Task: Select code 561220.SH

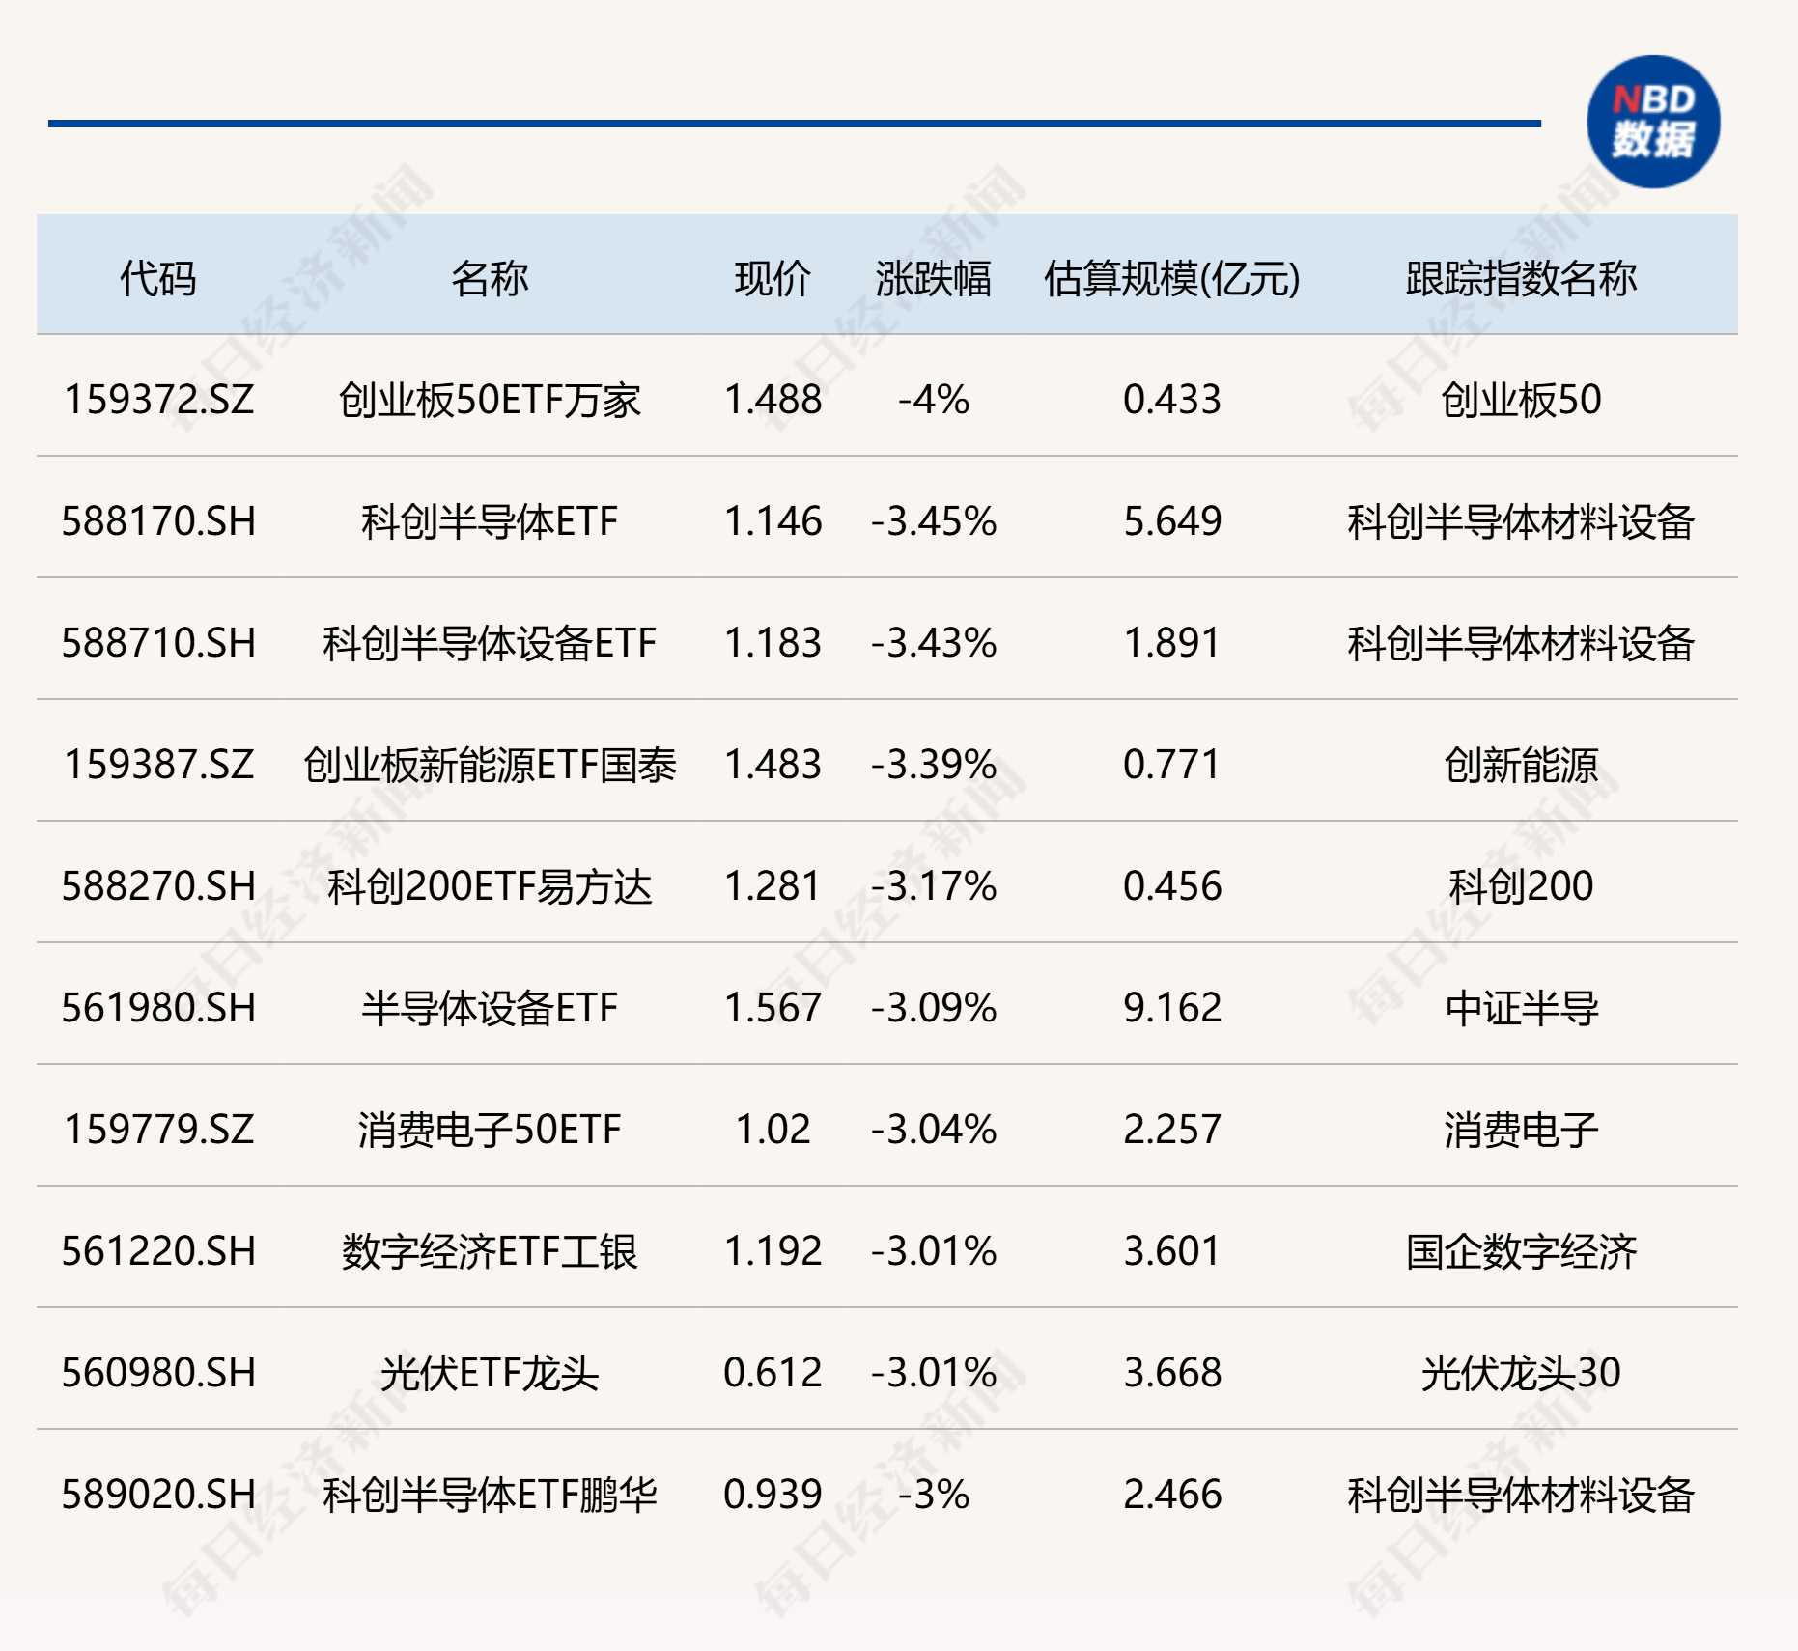Action: point(159,1251)
